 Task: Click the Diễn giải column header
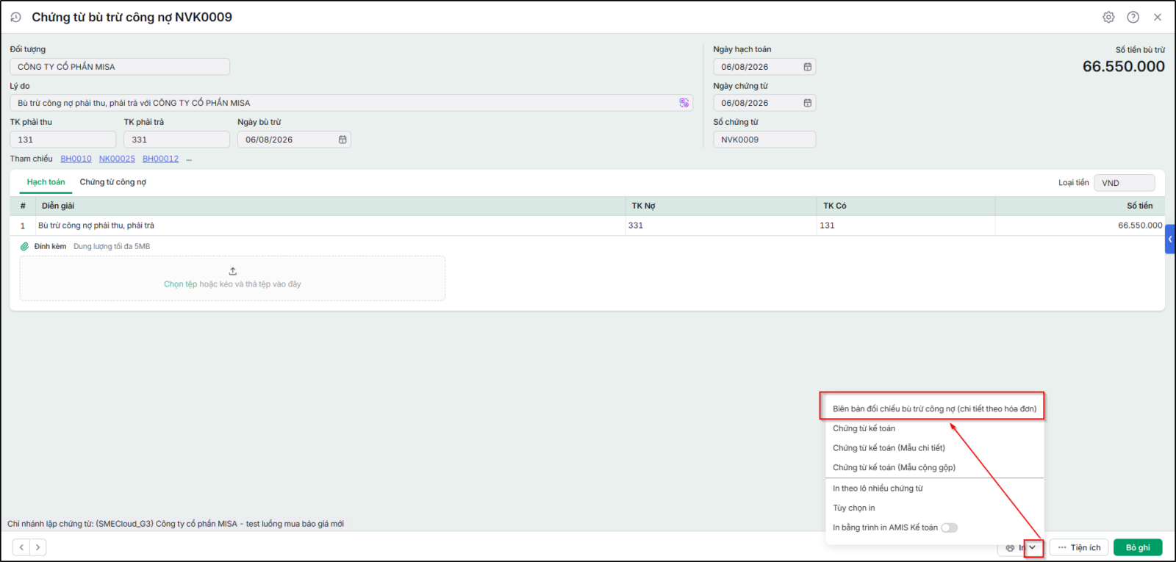coord(331,206)
